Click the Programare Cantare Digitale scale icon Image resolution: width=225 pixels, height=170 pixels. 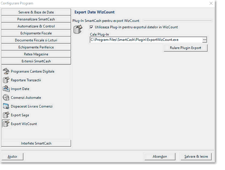click(x=6, y=71)
